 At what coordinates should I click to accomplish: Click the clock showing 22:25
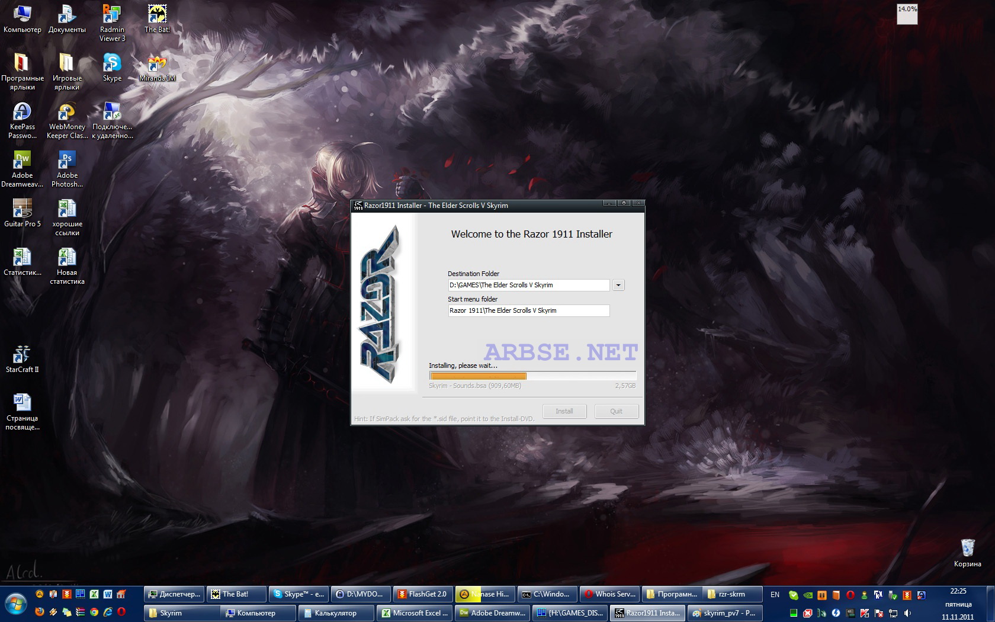(x=958, y=591)
